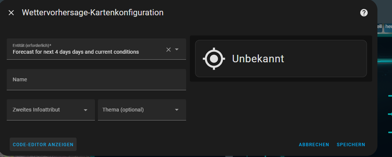The width and height of the screenshot is (392, 157).
Task: Click the Forecast for next 4 days entity text
Action: [x=75, y=52]
